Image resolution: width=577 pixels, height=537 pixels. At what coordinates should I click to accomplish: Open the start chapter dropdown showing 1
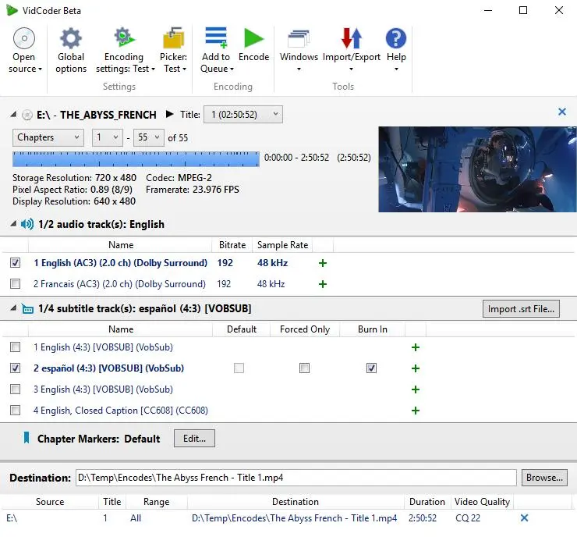(x=108, y=137)
